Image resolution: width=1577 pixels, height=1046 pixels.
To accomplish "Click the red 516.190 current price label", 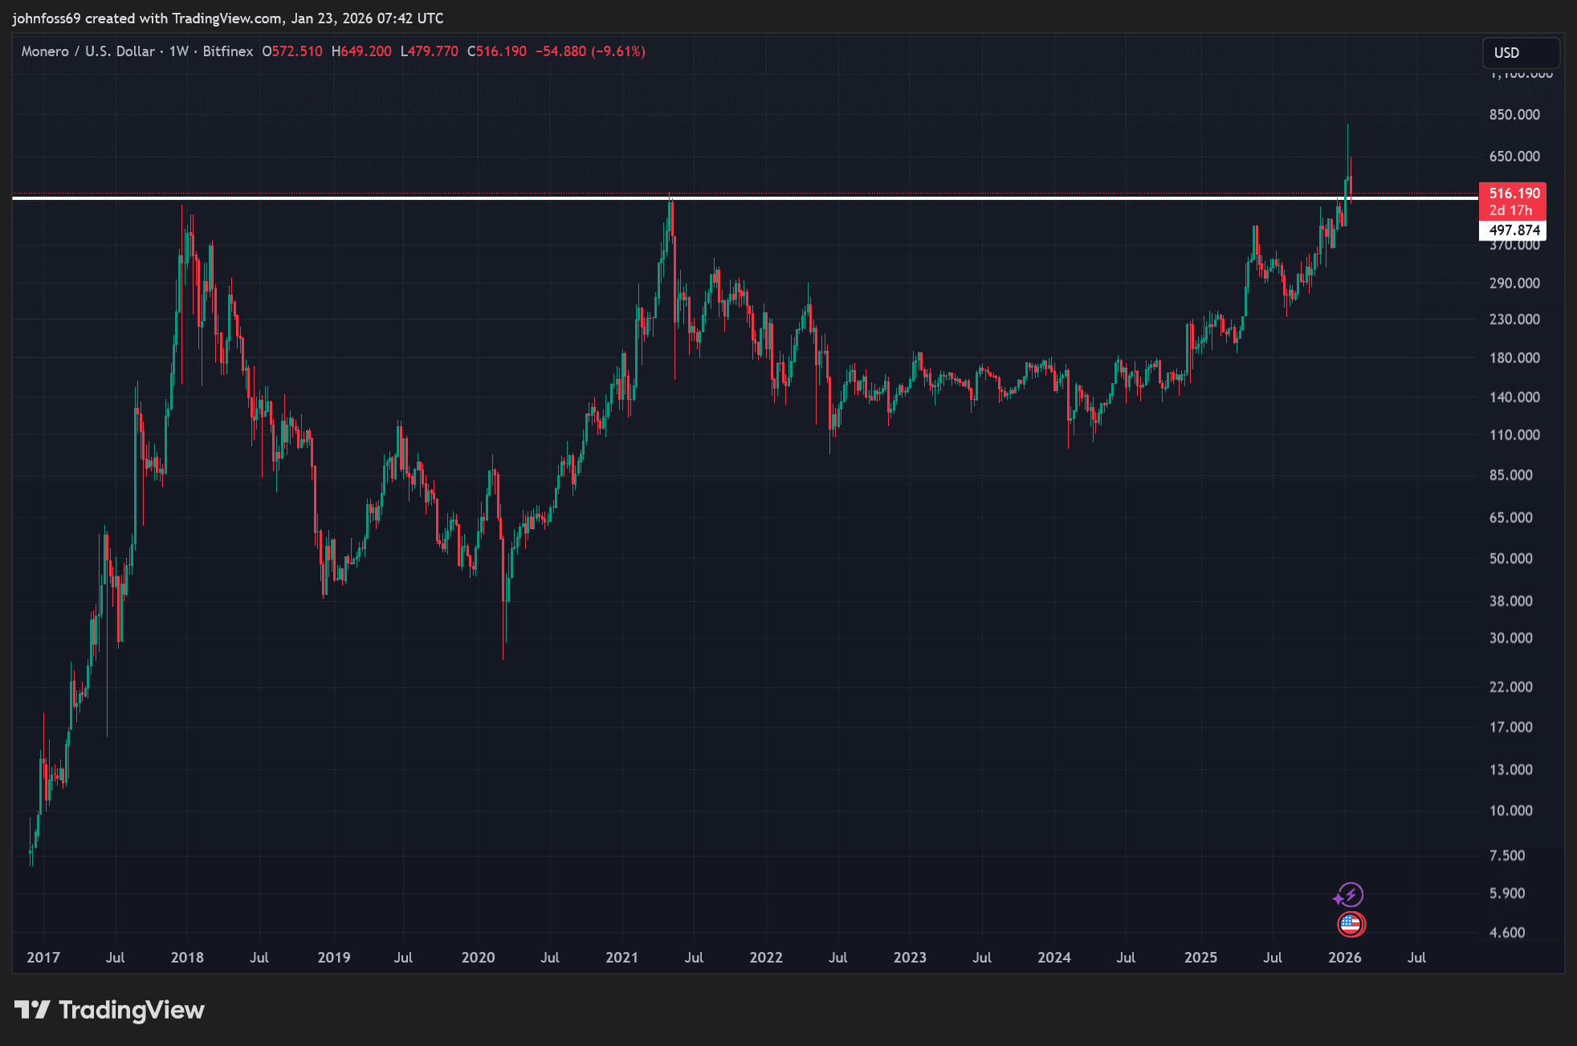I will pyautogui.click(x=1514, y=193).
